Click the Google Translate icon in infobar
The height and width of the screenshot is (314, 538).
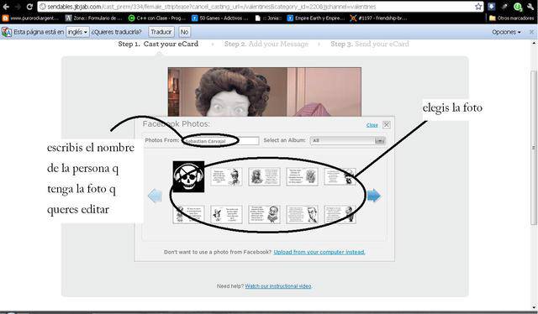6,32
